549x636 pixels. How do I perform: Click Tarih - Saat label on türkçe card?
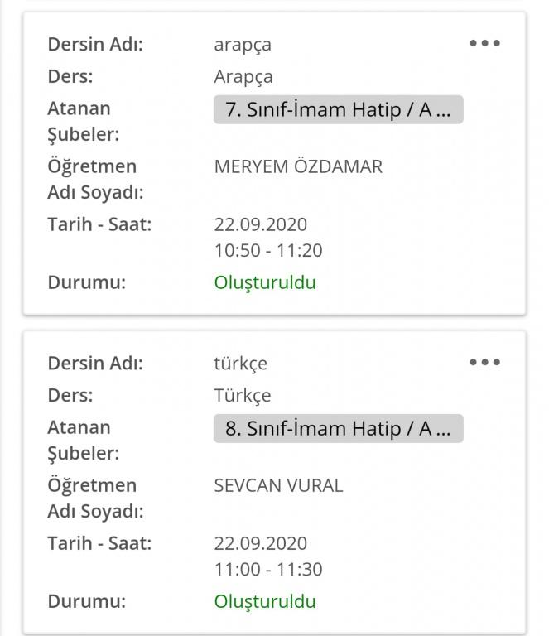99,543
